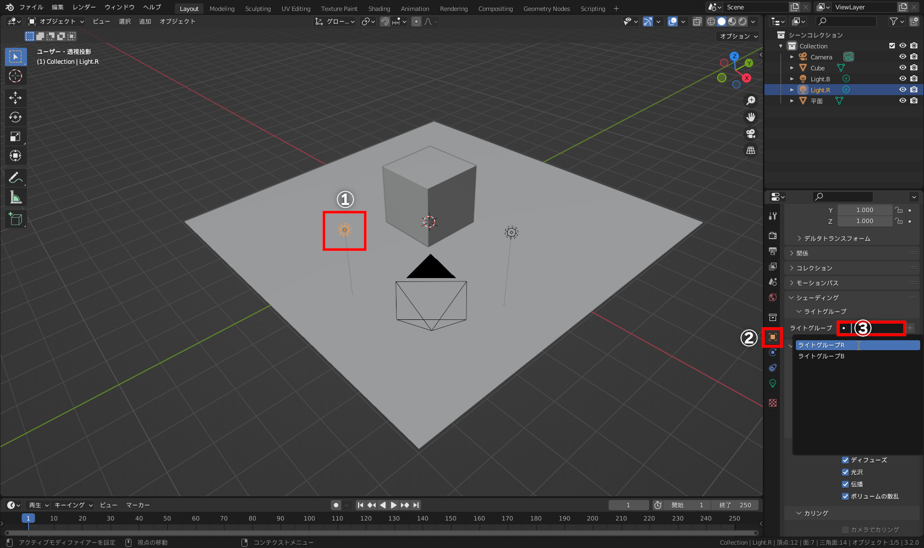
Task: Expand the Cube item in outliner
Action: pos(791,68)
